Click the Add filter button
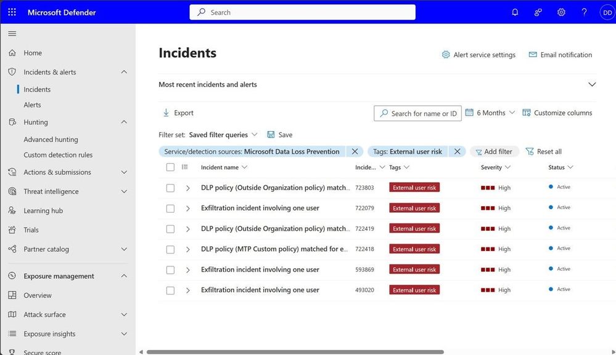Screen dimensions: 616x355 [x=494, y=151]
